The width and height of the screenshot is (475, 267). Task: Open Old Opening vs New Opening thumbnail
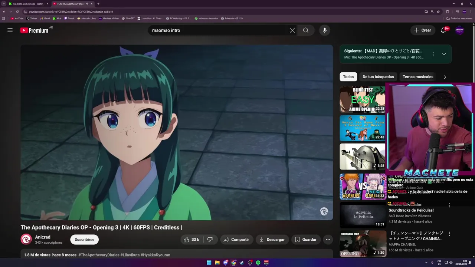click(363, 187)
